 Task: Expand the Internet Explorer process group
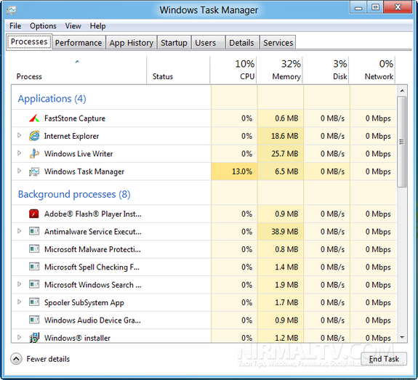click(19, 135)
